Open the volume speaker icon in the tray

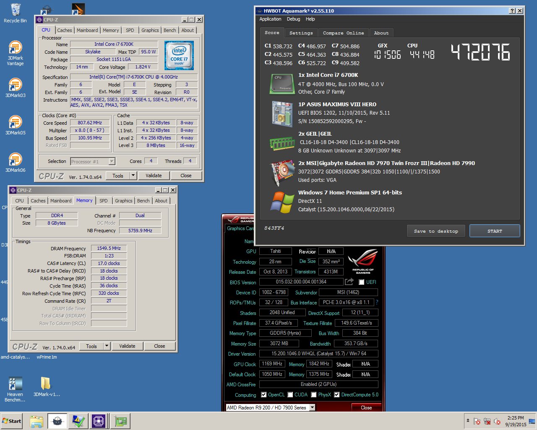pos(497,421)
